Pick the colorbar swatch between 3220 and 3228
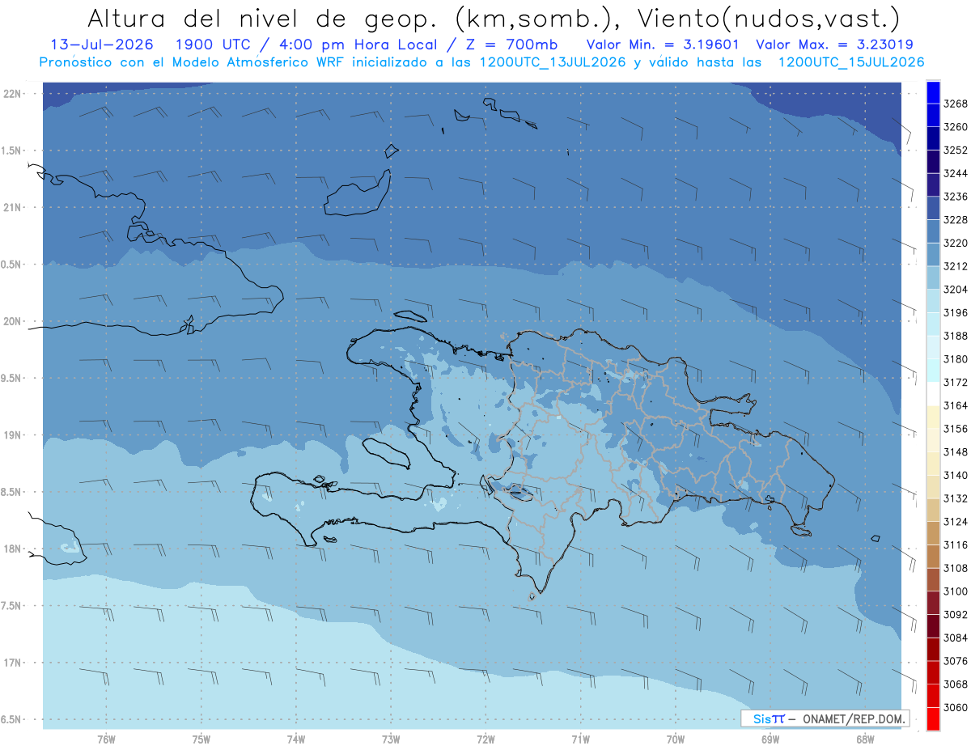971x750 pixels. pyautogui.click(x=933, y=231)
